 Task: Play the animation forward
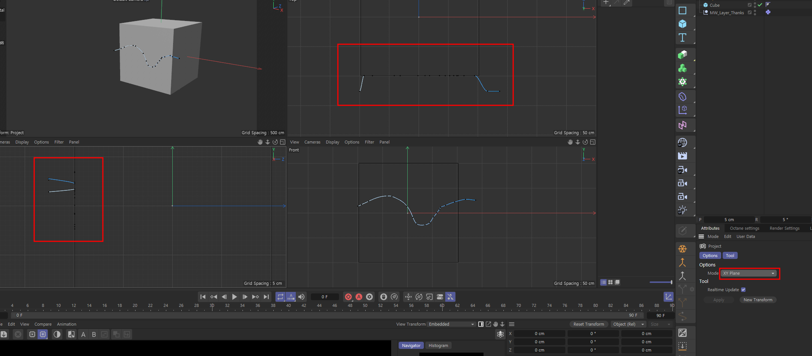point(235,297)
